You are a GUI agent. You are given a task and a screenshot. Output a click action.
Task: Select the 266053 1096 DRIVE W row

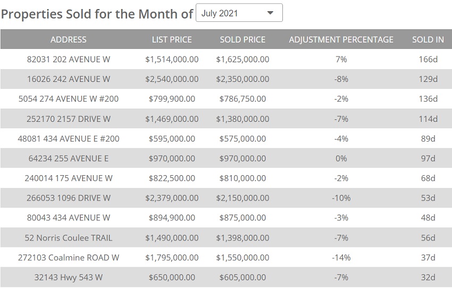coord(69,198)
